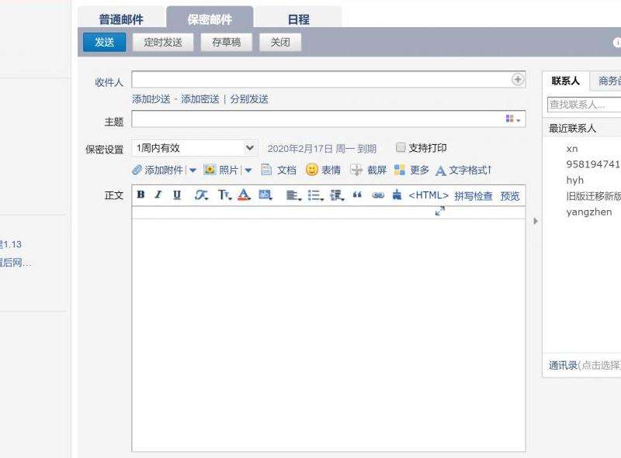
Task: Apply italic formatting in the editor
Action: 158,195
